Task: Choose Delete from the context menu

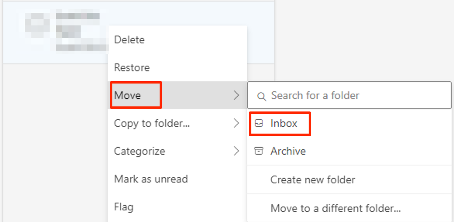Action: [129, 40]
